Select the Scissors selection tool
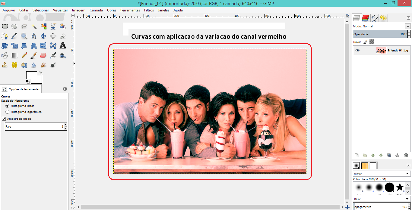 [x=53, y=26]
